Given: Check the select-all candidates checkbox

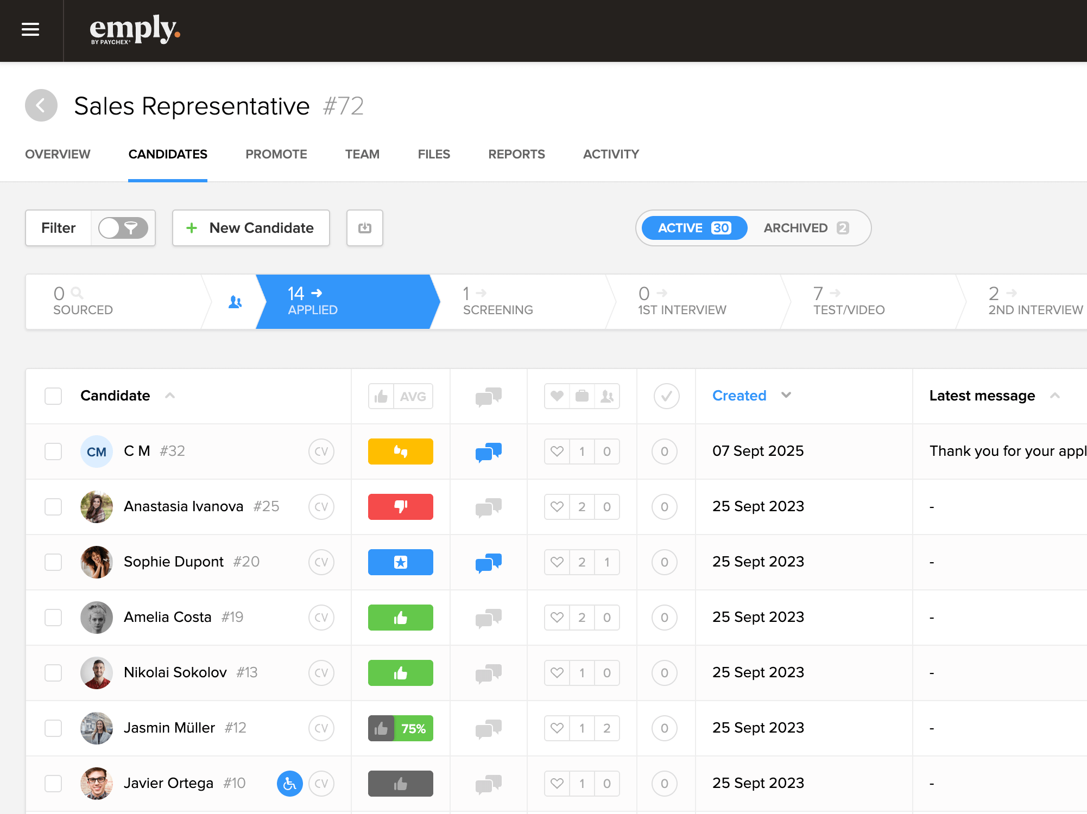Looking at the screenshot, I should [53, 396].
